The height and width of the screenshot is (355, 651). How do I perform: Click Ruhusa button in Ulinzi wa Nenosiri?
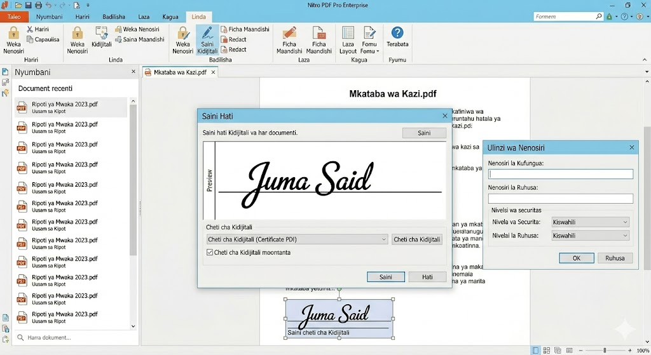coord(615,258)
